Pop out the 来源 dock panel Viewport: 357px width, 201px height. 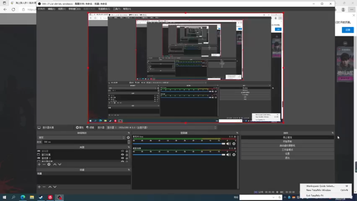(129, 147)
